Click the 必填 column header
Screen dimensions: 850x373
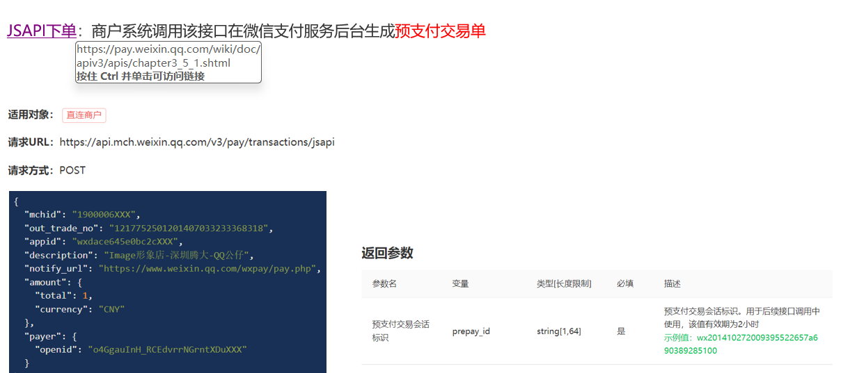(x=625, y=284)
